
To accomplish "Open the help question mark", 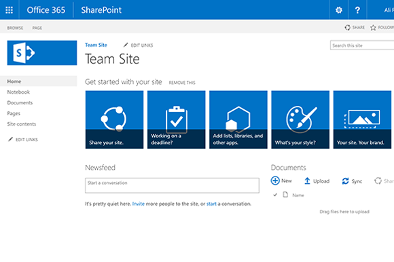I will click(x=357, y=10).
